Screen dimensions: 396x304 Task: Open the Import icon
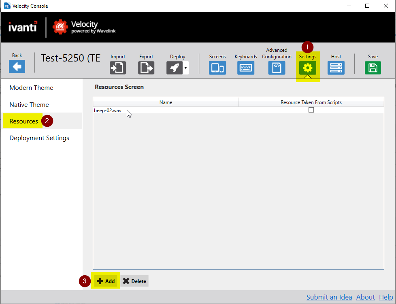[118, 68]
